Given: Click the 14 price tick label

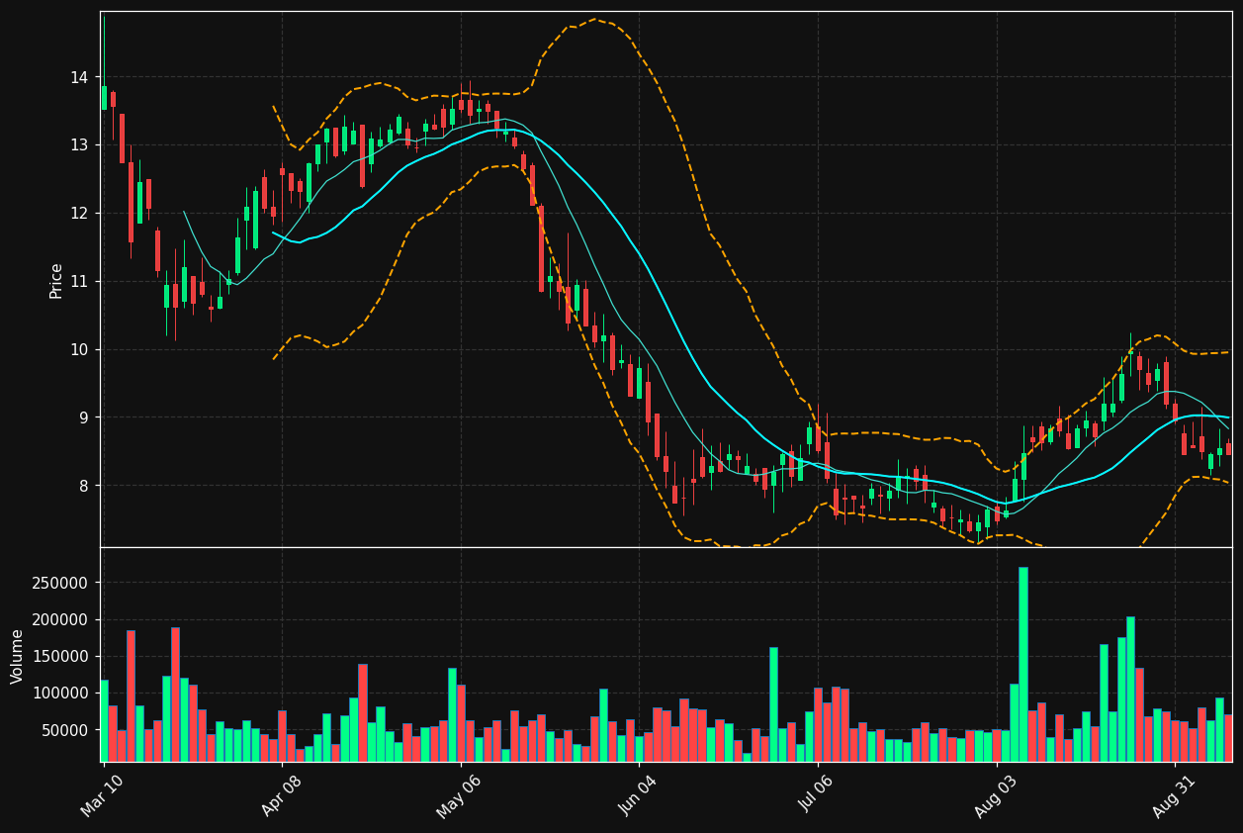Looking at the screenshot, I should (79, 77).
